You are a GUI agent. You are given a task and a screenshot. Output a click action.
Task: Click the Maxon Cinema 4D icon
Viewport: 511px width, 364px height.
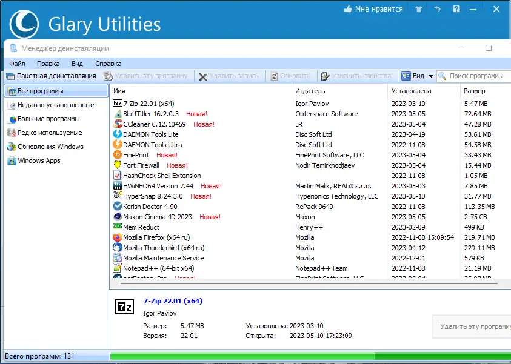click(x=118, y=217)
